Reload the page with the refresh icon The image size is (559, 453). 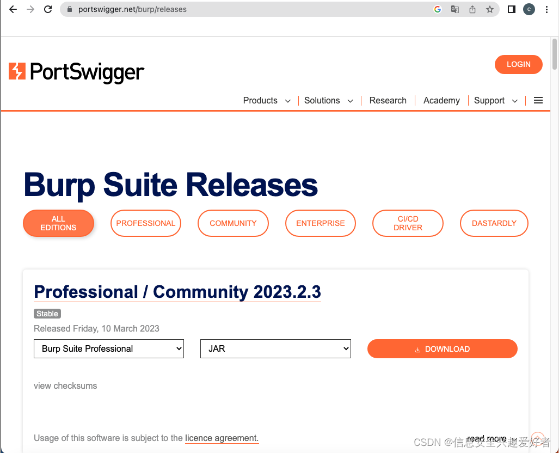coord(48,9)
